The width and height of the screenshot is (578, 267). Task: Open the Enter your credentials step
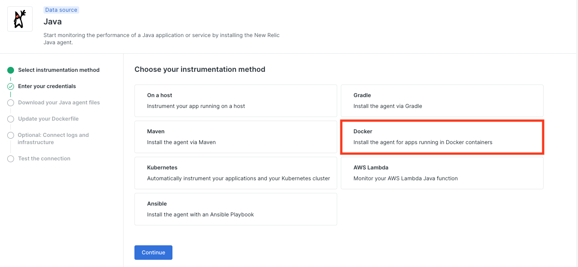47,86
